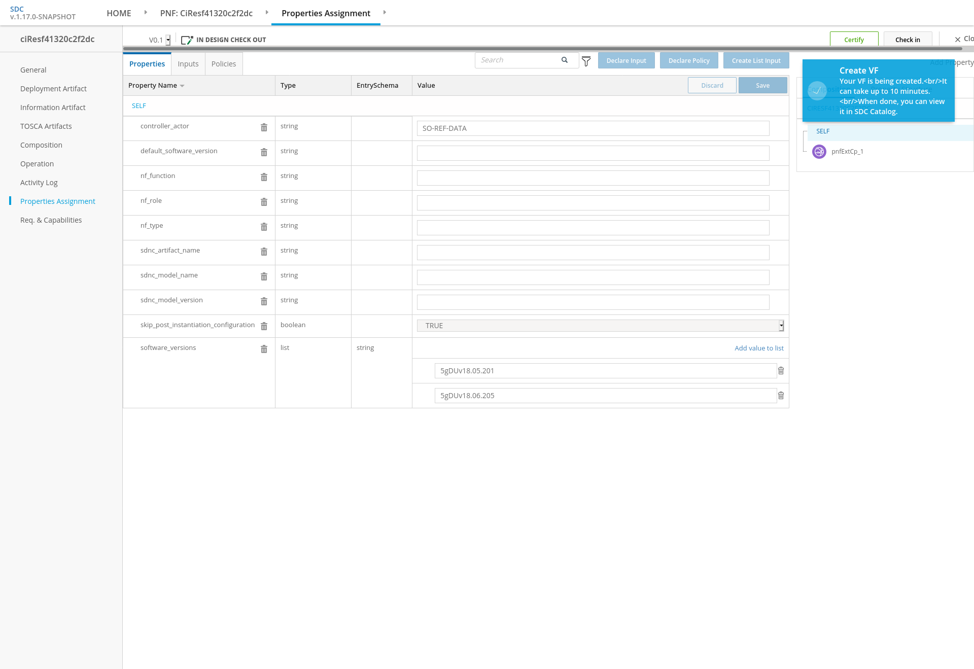Edit the default_software_version value field
974x669 pixels.
[593, 153]
